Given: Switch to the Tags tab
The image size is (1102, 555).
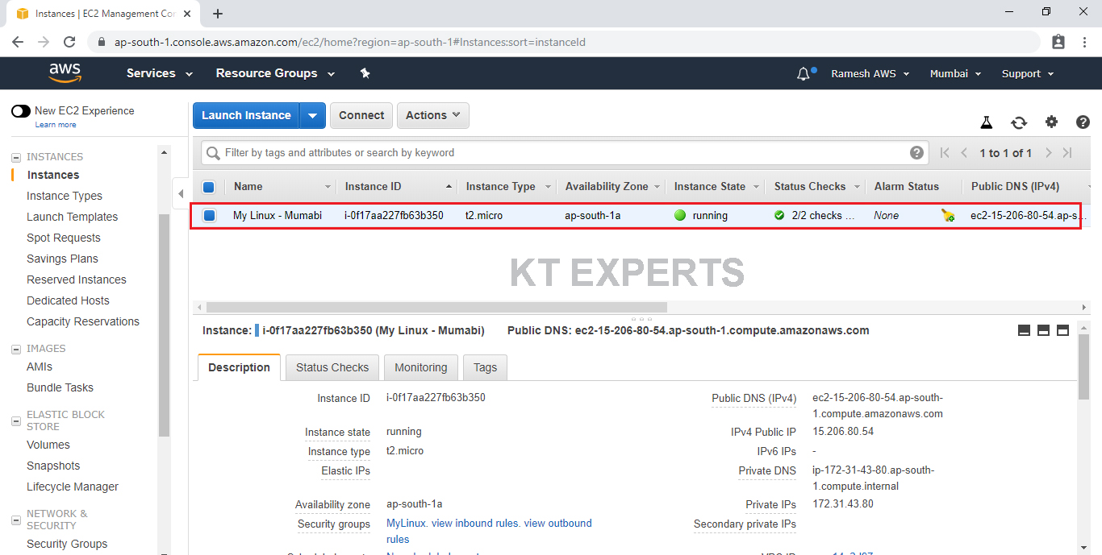Looking at the screenshot, I should coord(485,367).
